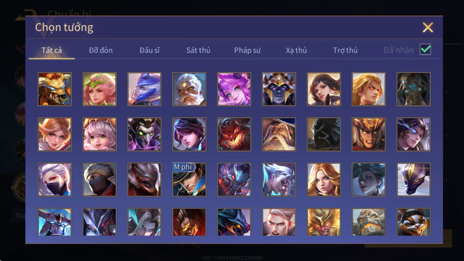Pick the pink-haired flower crown hero
The image size is (464, 261).
(x=100, y=89)
